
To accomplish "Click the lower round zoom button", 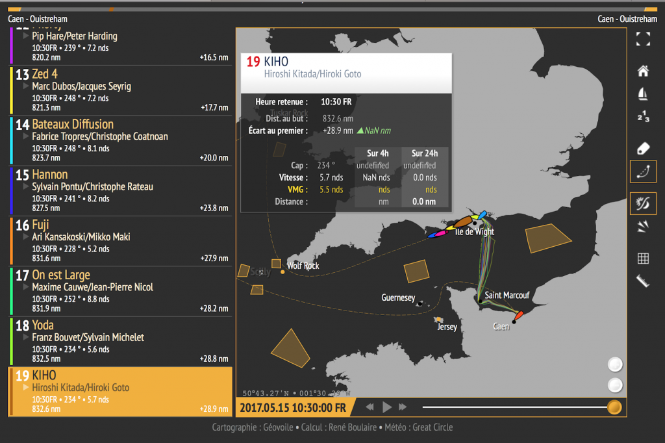I will coord(615,385).
